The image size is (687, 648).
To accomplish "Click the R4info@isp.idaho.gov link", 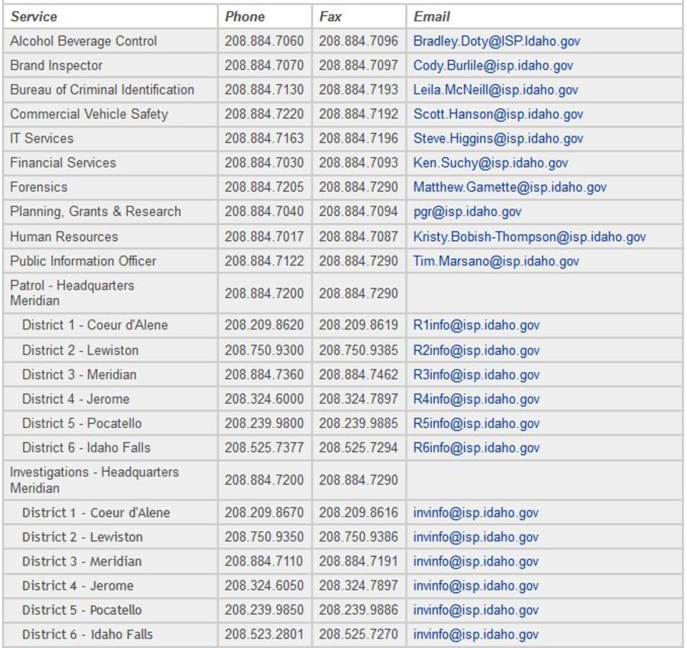I will pos(476,399).
